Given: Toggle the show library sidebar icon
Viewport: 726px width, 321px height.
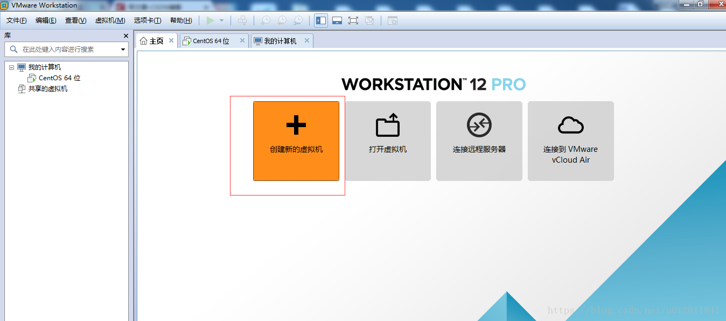Looking at the screenshot, I should coord(321,20).
